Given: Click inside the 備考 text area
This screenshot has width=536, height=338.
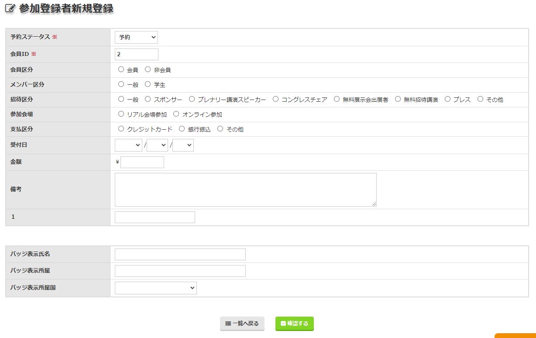Looking at the screenshot, I should point(245,190).
